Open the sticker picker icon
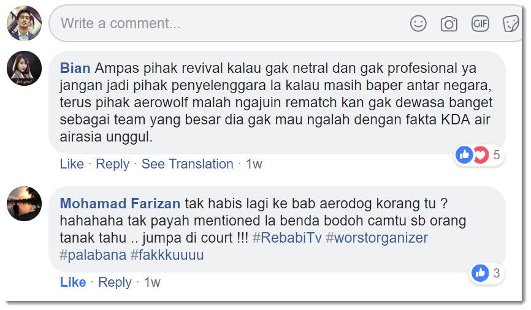 (x=510, y=24)
